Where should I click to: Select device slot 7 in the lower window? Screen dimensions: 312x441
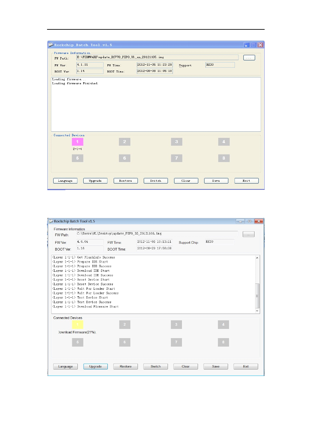(176, 342)
